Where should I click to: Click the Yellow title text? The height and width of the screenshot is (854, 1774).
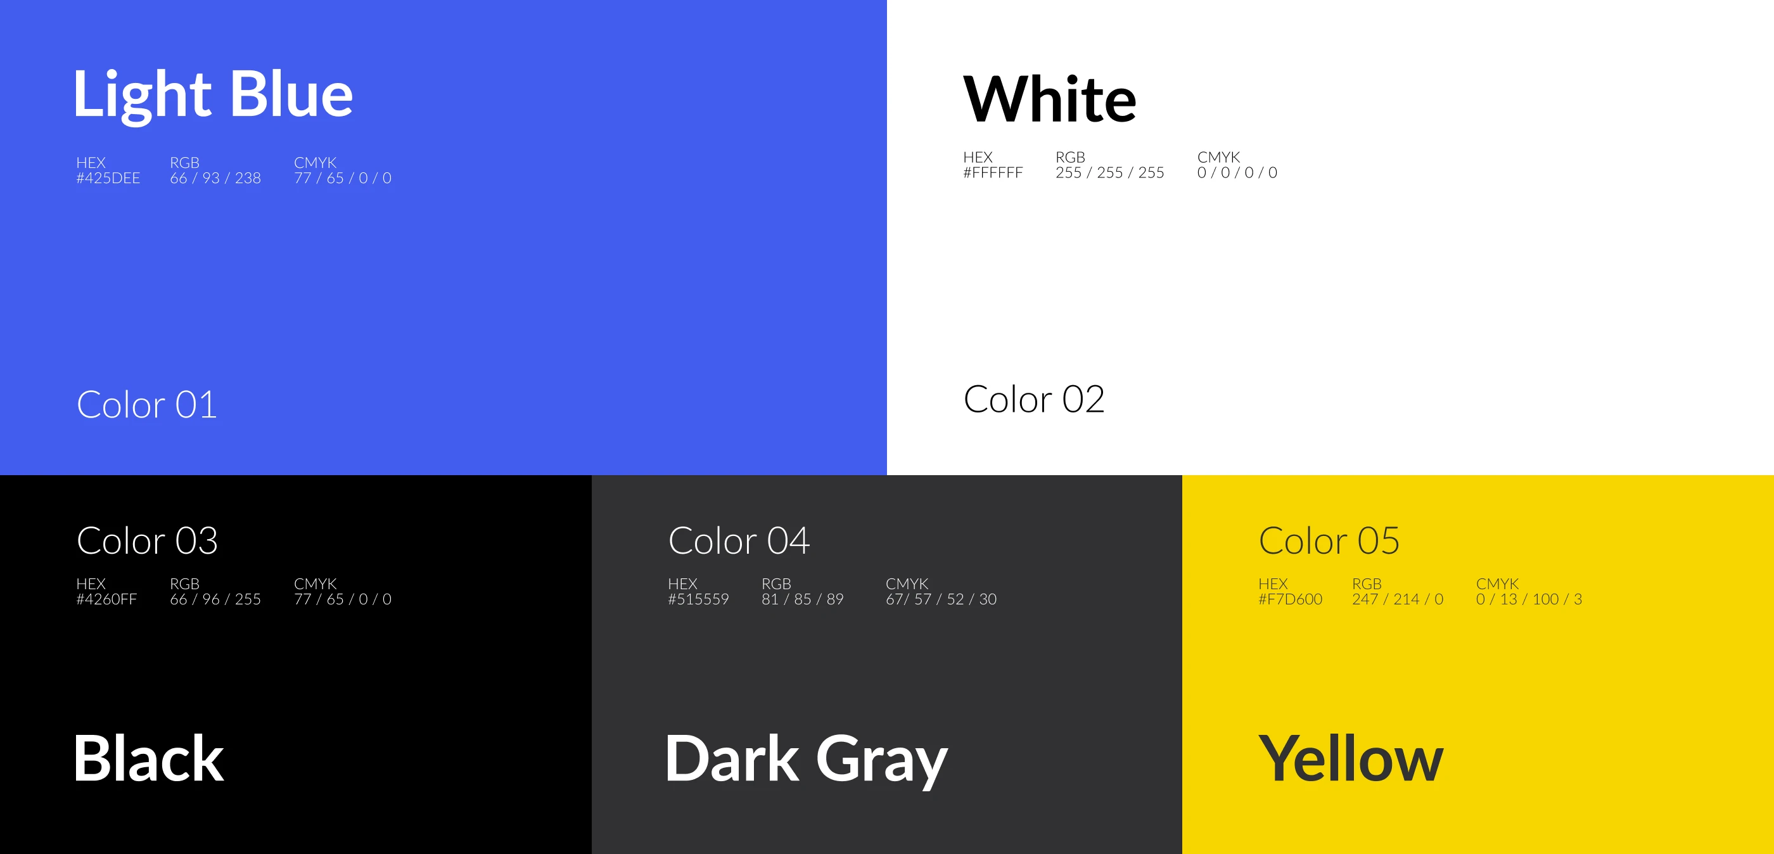click(1351, 759)
